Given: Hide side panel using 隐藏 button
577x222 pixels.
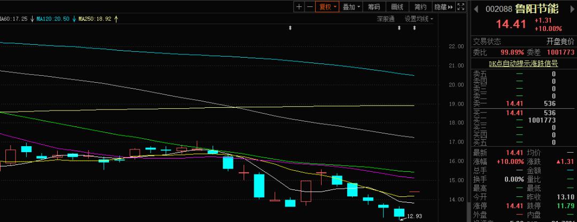Looking at the screenshot, I should tap(444, 6).
